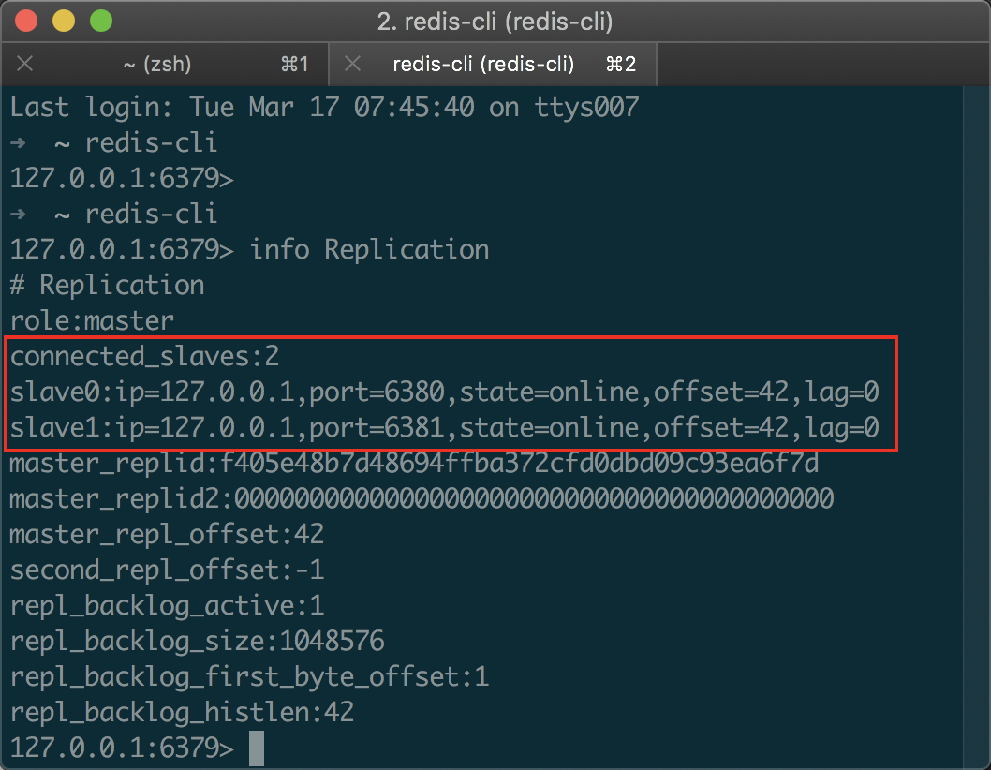
Task: Switch to the ~ (zsh) tab
Action: pos(164,65)
